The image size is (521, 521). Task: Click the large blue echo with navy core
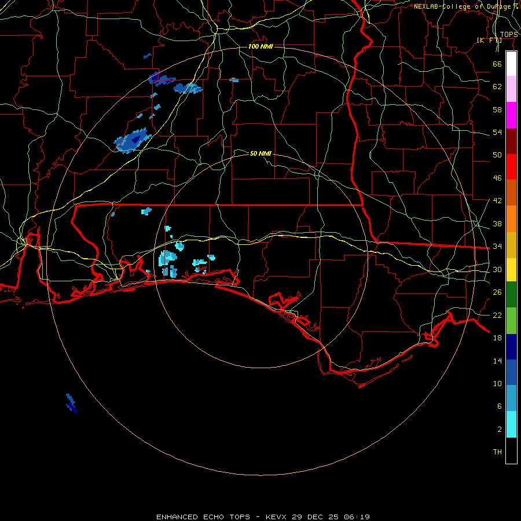[132, 141]
